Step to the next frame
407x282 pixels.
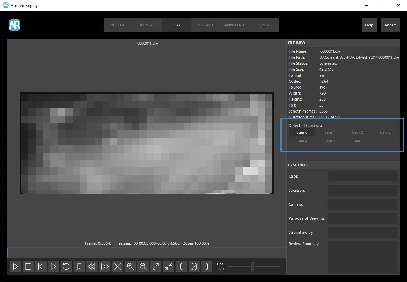(54, 267)
